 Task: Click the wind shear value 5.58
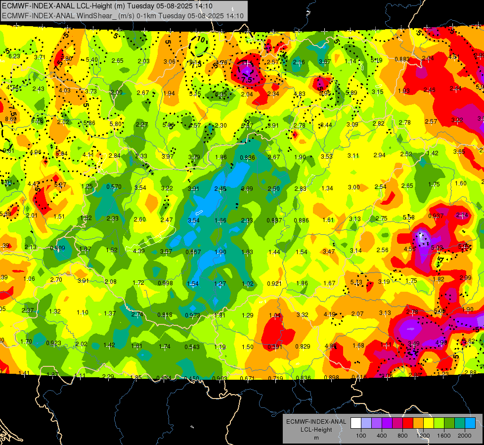(x=409, y=218)
